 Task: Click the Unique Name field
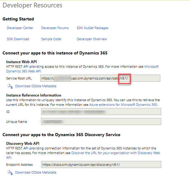pos(101,121)
